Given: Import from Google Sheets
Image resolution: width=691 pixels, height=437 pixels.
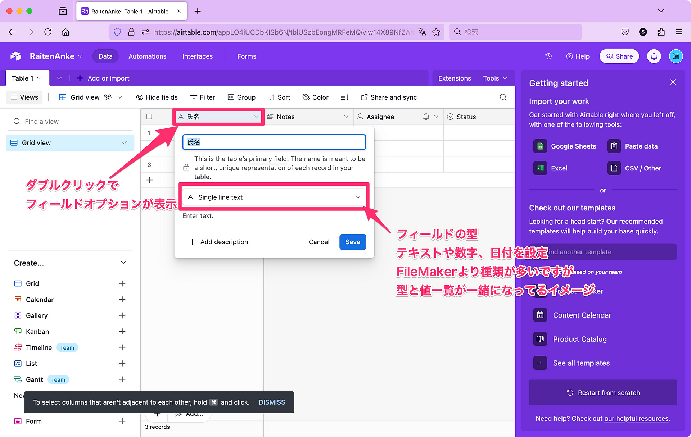Looking at the screenshot, I should pyautogui.click(x=565, y=146).
